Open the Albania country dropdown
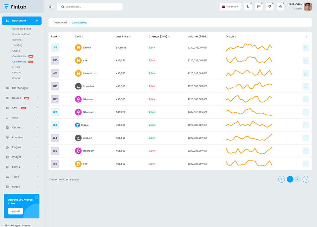 pos(230,7)
